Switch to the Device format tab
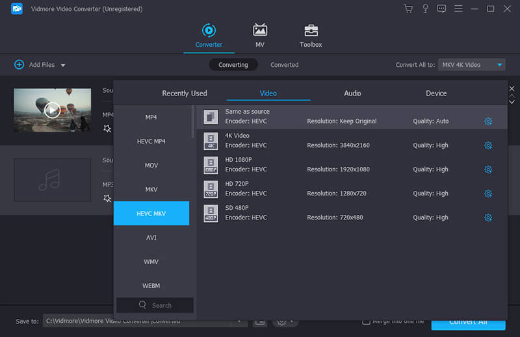The image size is (520, 337). click(x=436, y=94)
